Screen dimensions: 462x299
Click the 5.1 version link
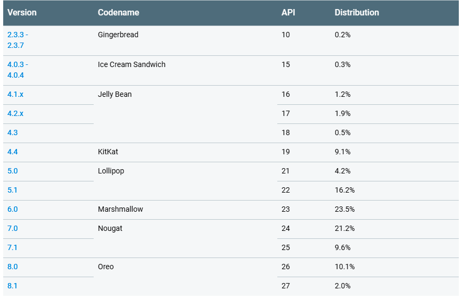[x=13, y=190]
